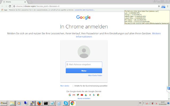Click the 'In Chrome anmelden' heading
170x106 pixels.
pos(84,26)
